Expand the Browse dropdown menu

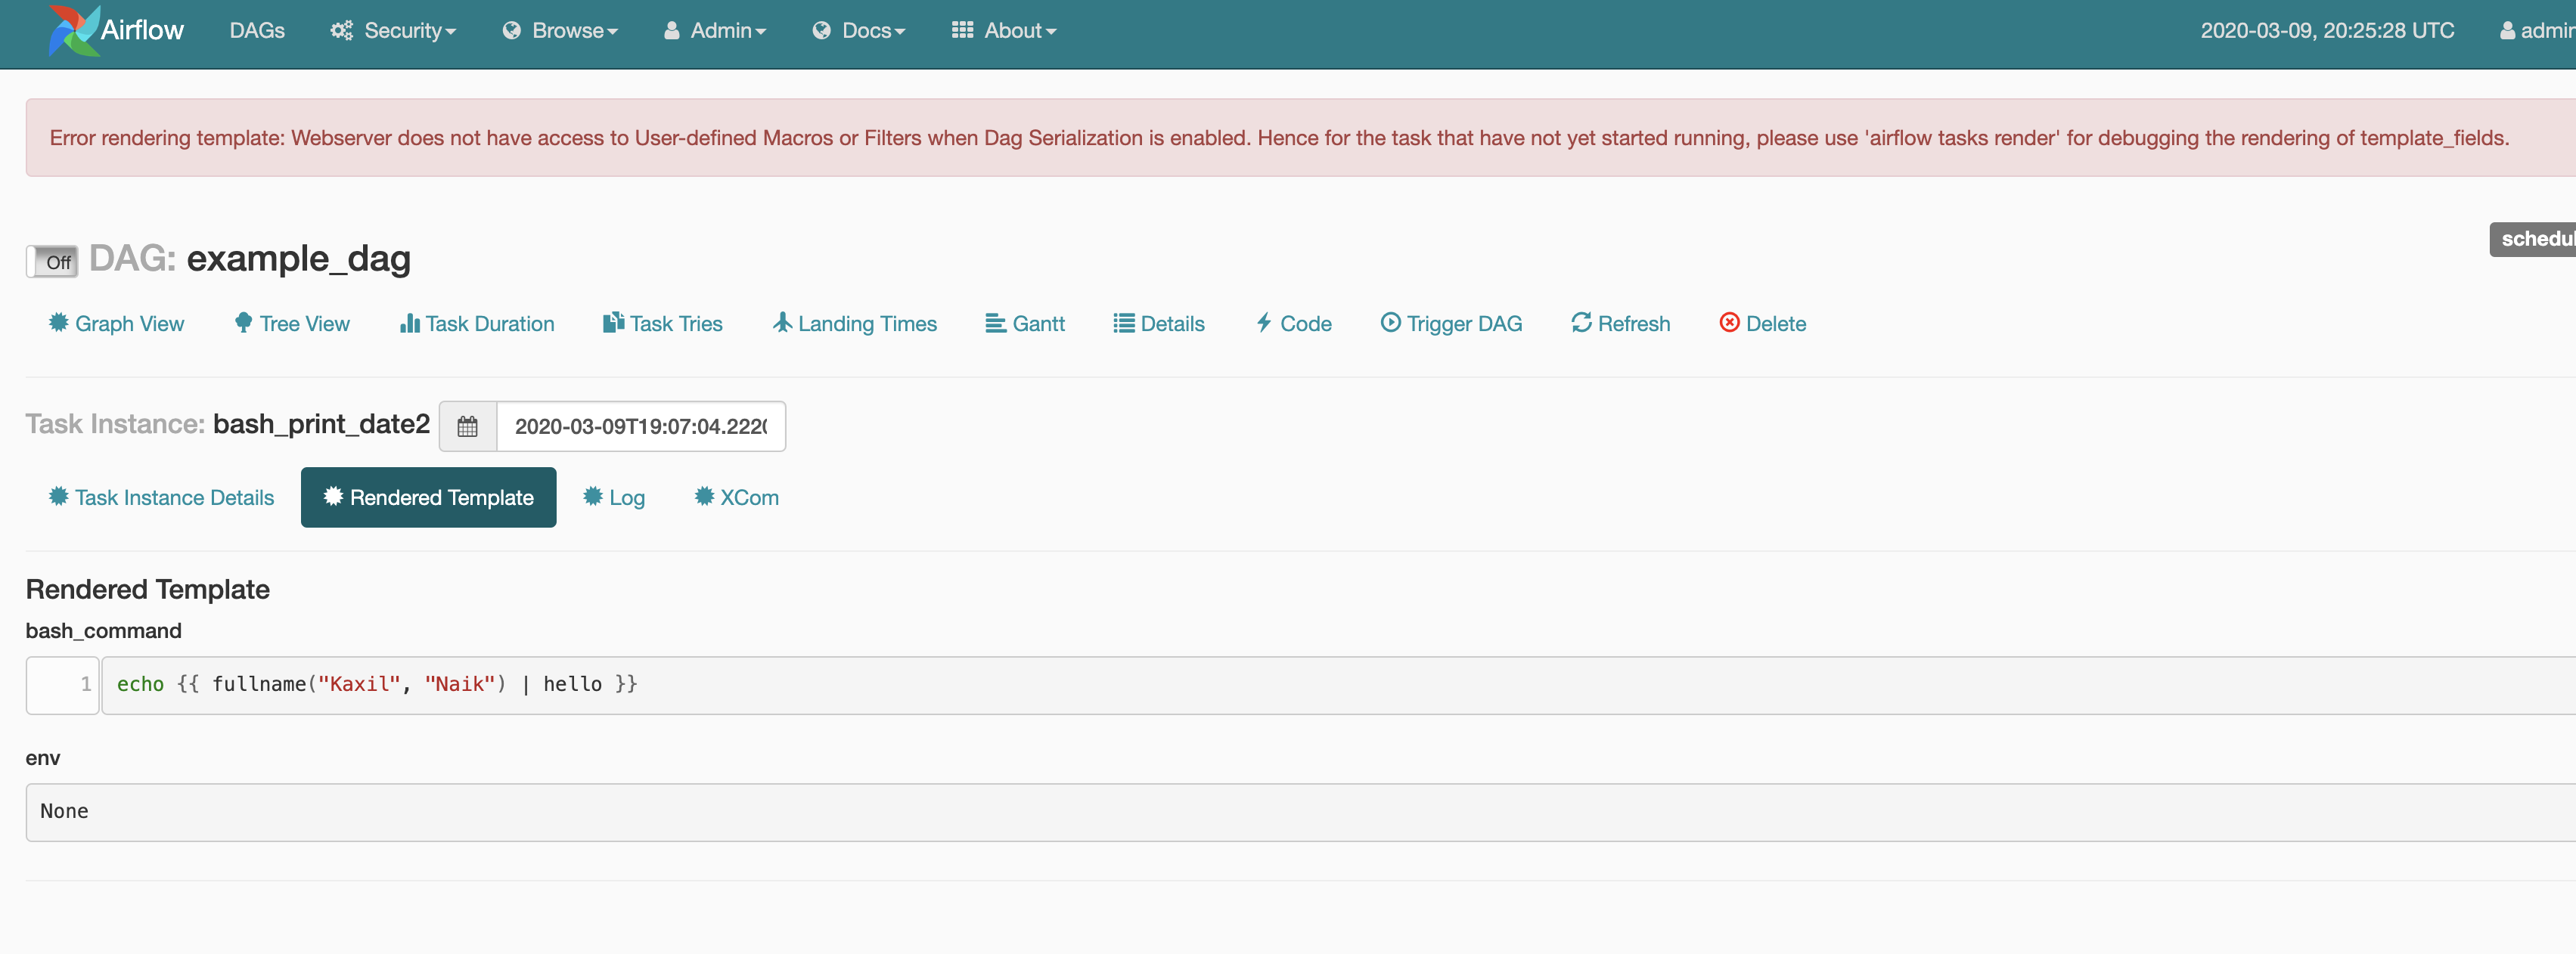(x=560, y=31)
